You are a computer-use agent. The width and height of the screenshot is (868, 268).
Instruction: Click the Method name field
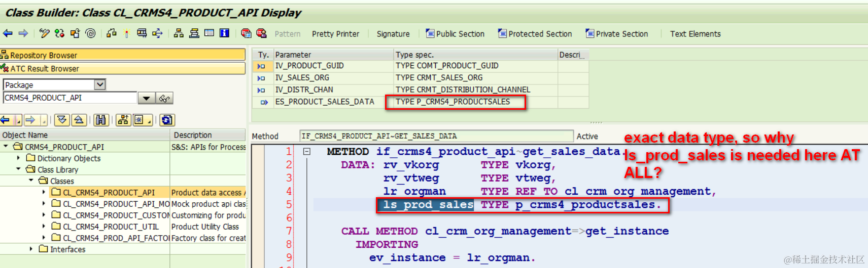pyautogui.click(x=436, y=136)
